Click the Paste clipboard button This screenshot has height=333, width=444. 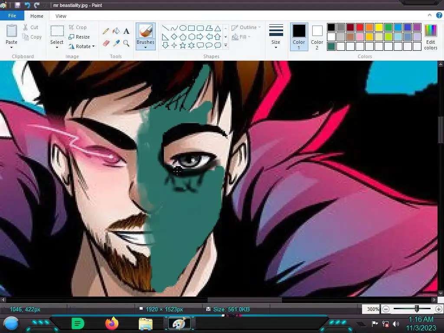pyautogui.click(x=12, y=31)
